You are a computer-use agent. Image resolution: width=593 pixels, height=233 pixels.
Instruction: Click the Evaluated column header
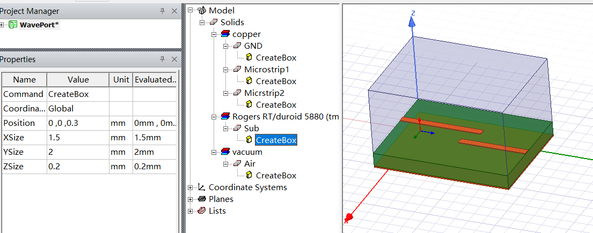[x=155, y=80]
